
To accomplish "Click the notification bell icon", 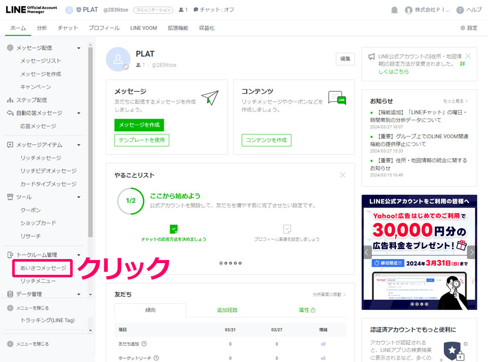I will 394,10.
